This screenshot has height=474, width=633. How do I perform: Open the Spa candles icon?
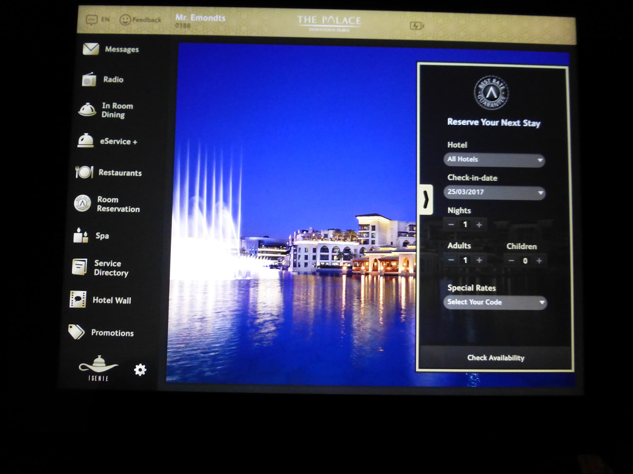click(x=81, y=236)
